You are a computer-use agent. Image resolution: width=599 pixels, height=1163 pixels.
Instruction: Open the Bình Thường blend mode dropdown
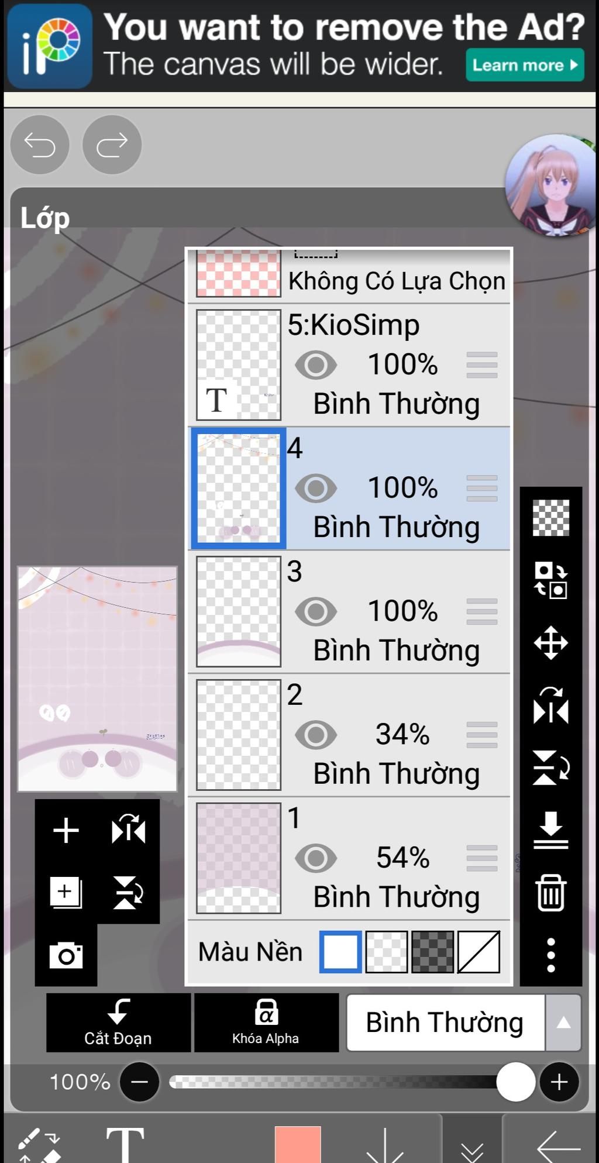[x=445, y=1023]
